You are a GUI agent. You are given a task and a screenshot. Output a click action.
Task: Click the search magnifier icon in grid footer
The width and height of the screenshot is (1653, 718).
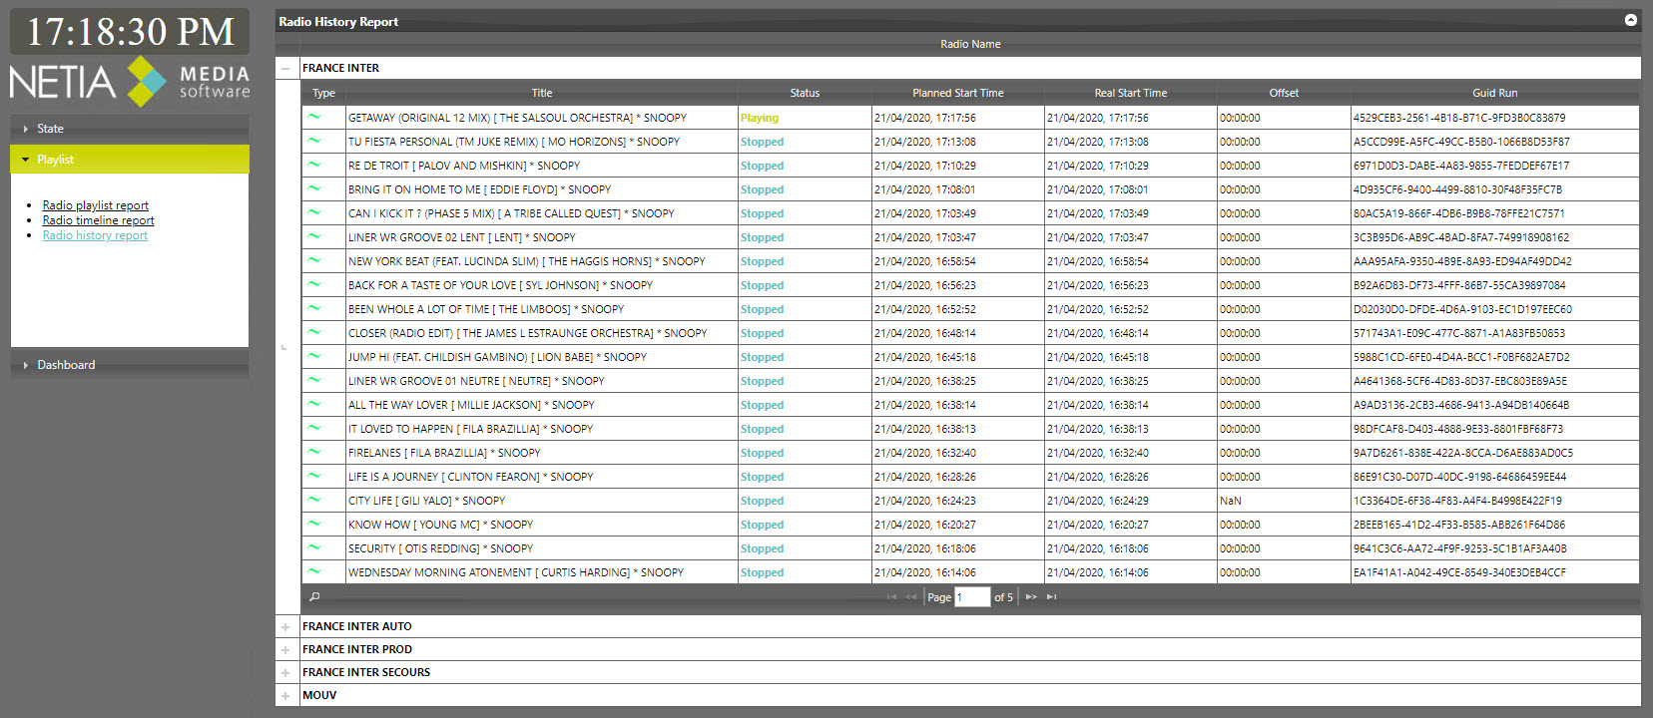point(314,597)
